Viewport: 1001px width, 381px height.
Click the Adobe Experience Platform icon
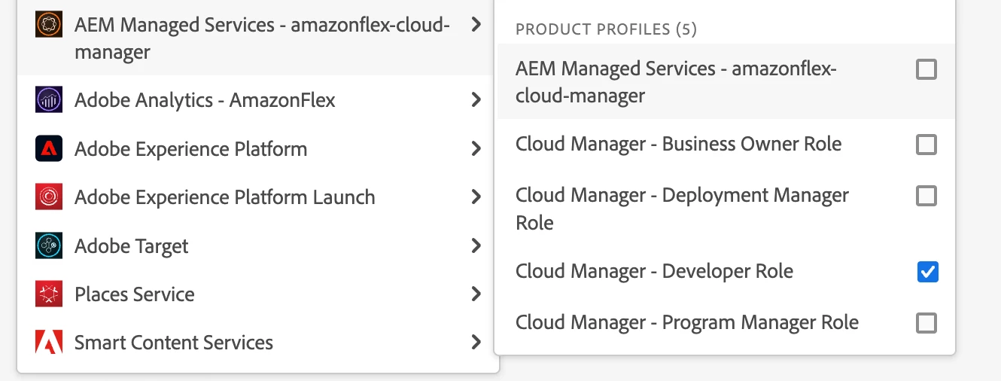tap(49, 149)
